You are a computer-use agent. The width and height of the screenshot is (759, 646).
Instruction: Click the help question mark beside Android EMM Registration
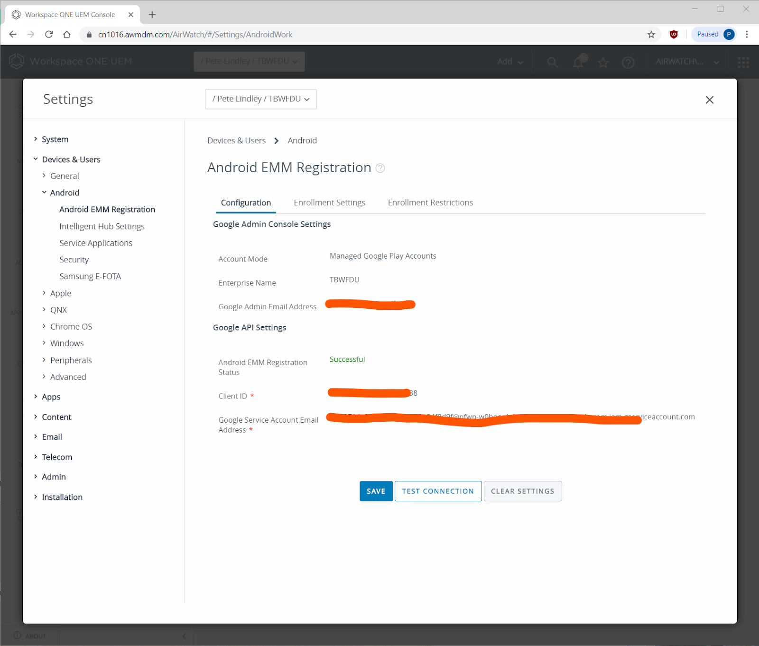point(380,168)
